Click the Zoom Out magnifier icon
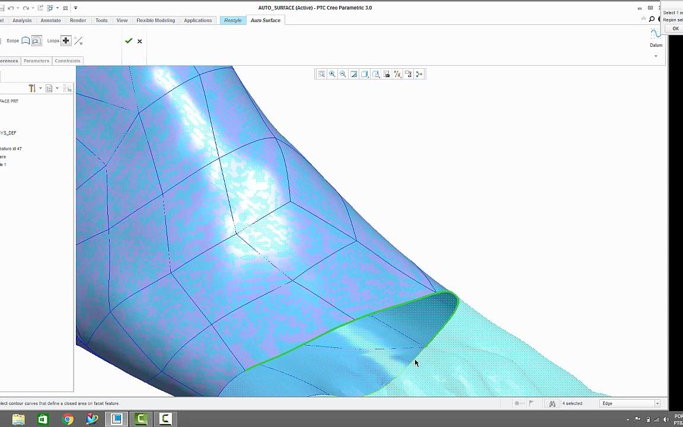This screenshot has height=427, width=683. pyautogui.click(x=343, y=74)
